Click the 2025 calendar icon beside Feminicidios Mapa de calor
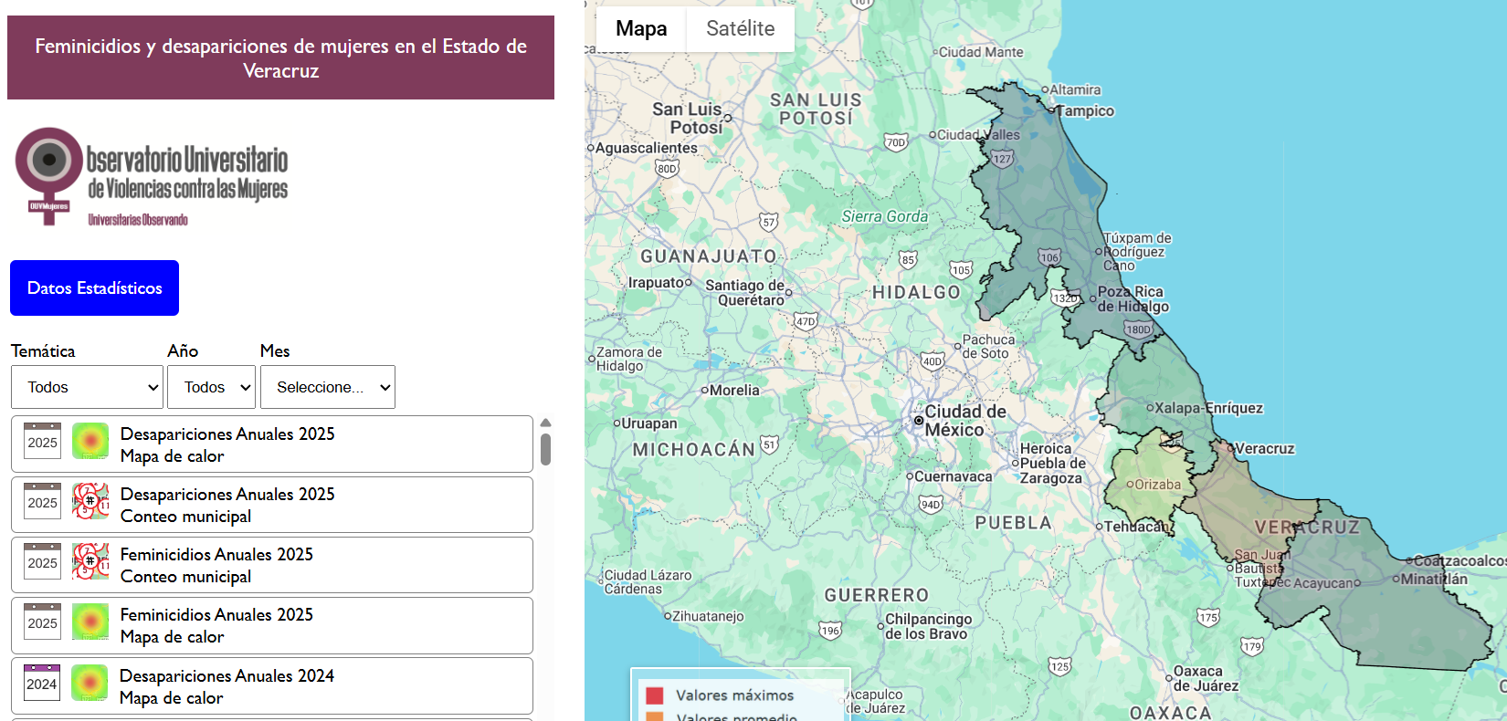The height and width of the screenshot is (721, 1507). pos(42,622)
